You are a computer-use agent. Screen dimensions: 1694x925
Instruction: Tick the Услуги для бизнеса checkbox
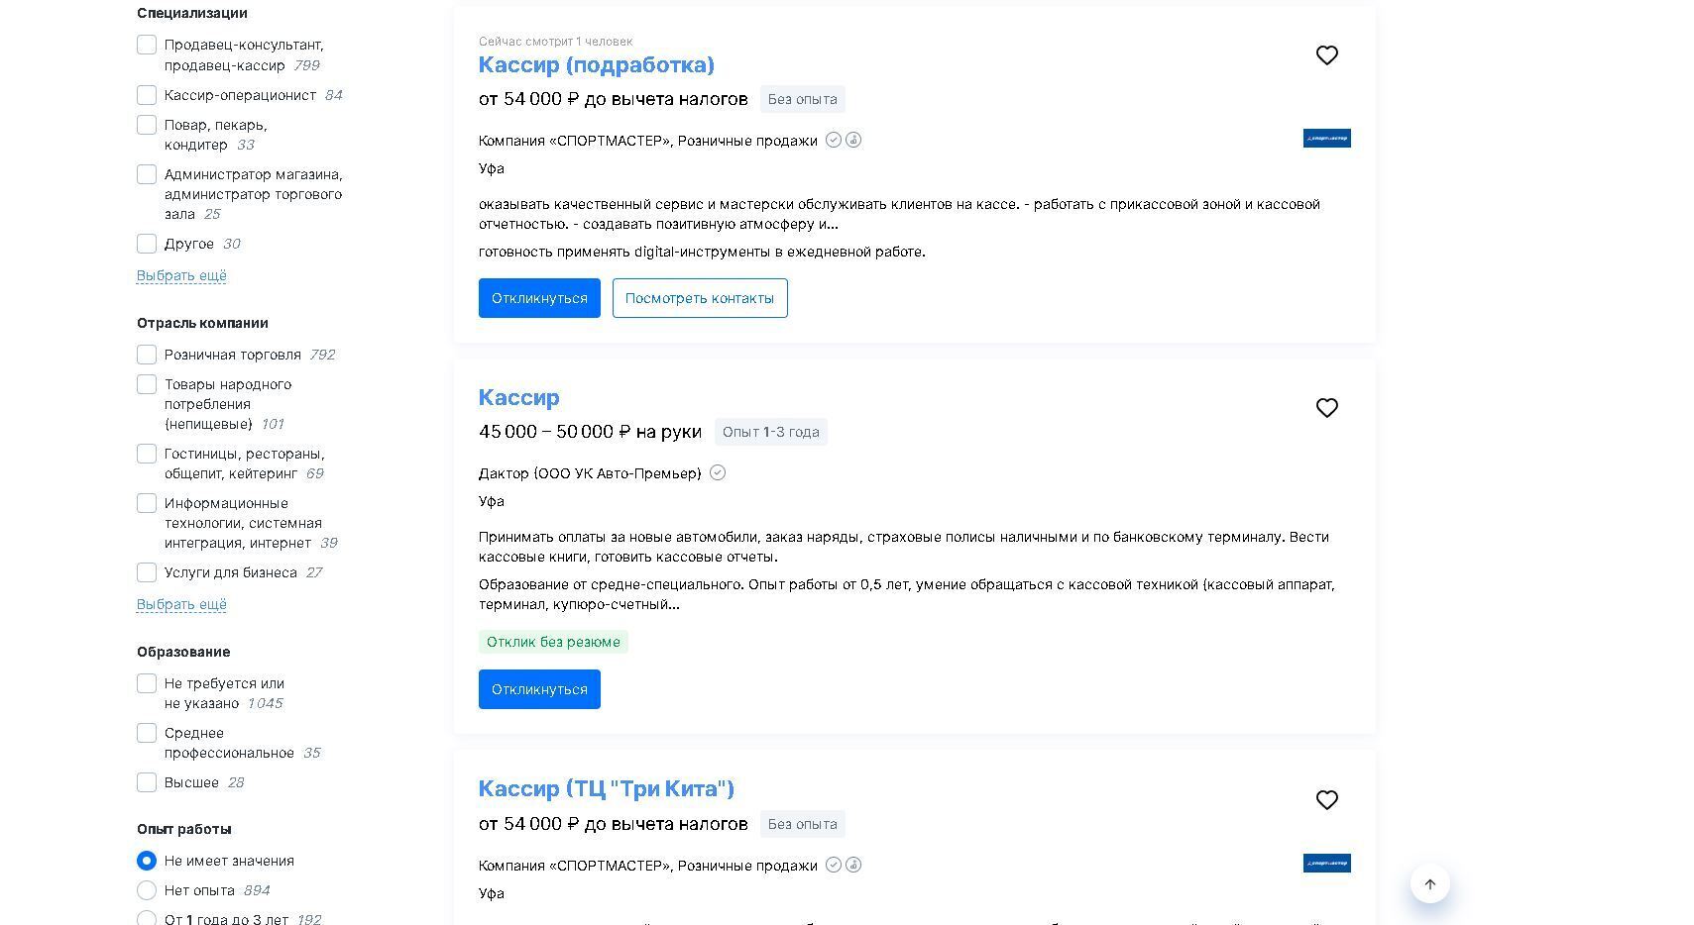[147, 572]
